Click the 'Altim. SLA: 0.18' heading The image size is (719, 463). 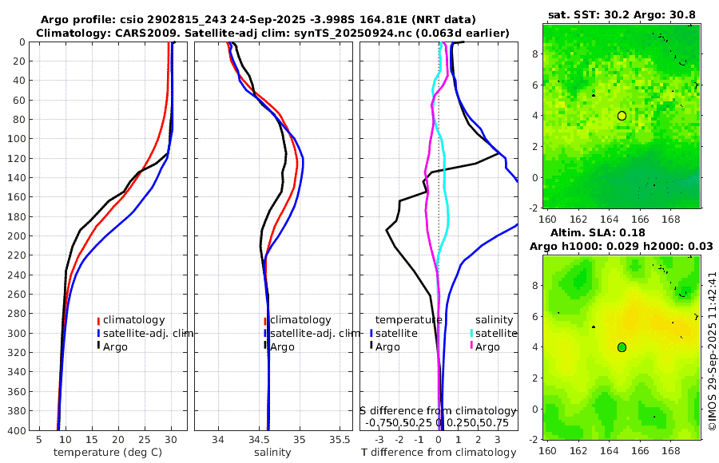(598, 232)
